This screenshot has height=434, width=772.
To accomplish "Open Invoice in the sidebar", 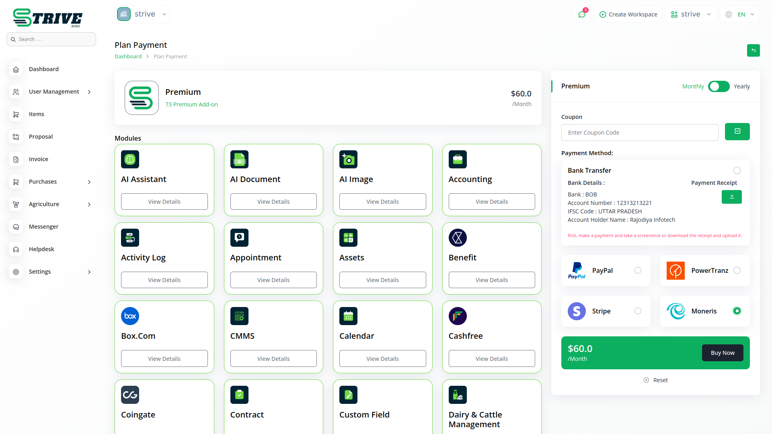I will (x=39, y=159).
